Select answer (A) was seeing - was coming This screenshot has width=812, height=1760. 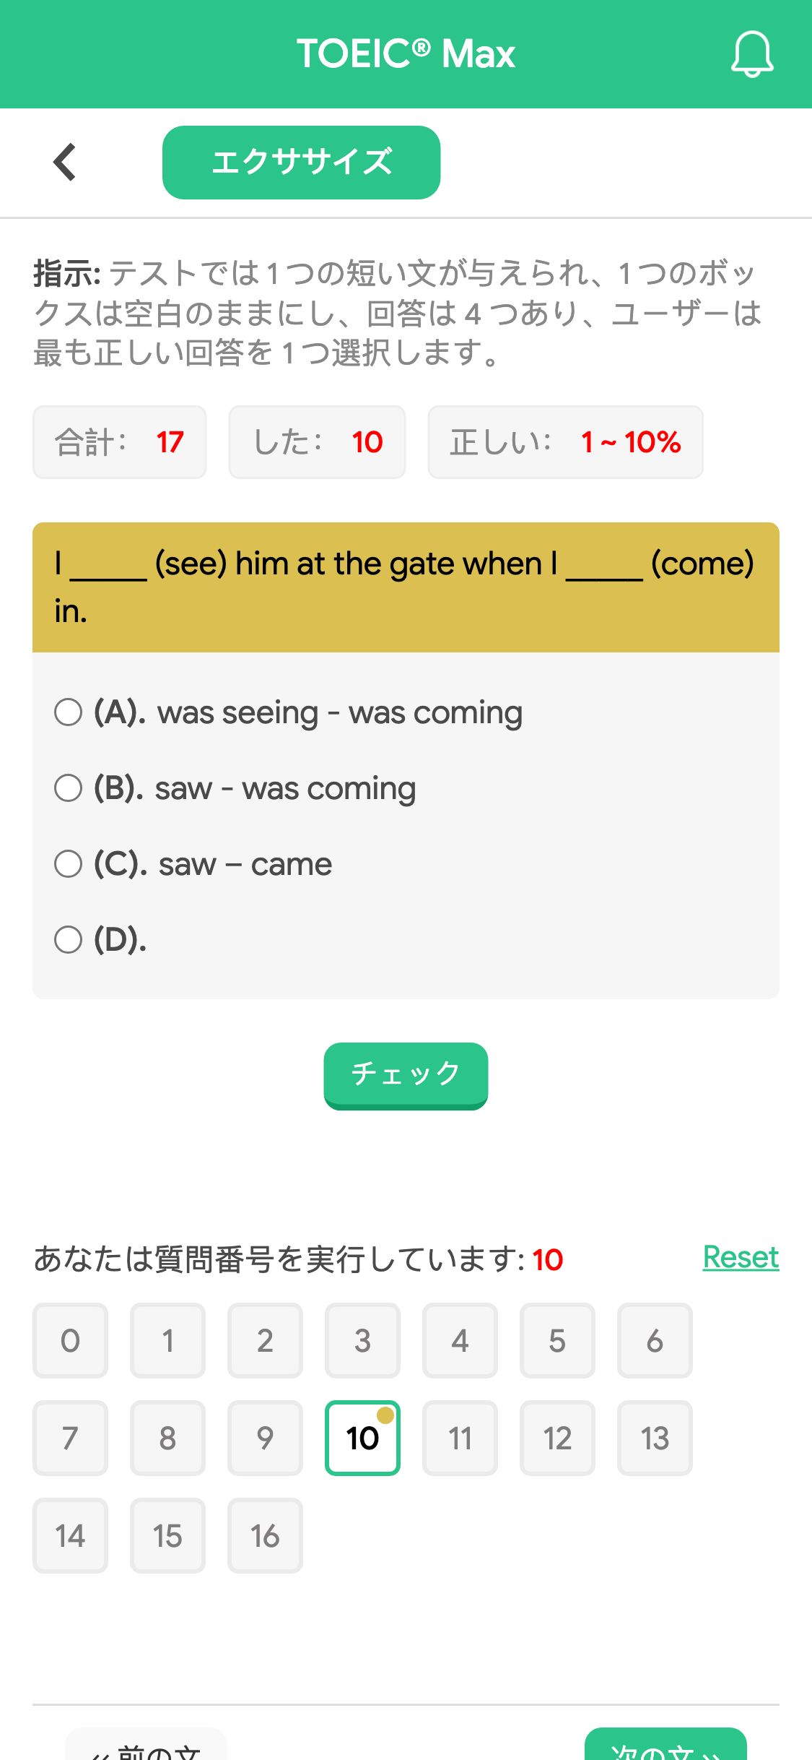pyautogui.click(x=289, y=713)
